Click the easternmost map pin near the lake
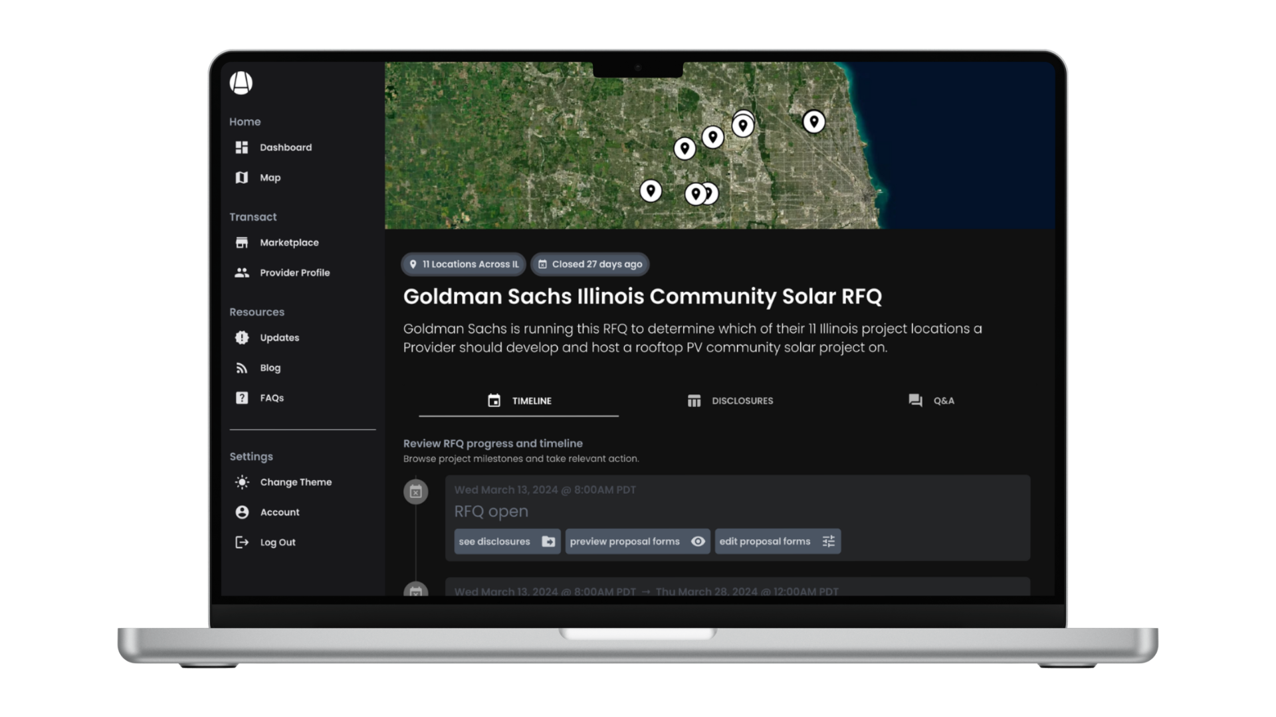The image size is (1276, 717). [813, 121]
